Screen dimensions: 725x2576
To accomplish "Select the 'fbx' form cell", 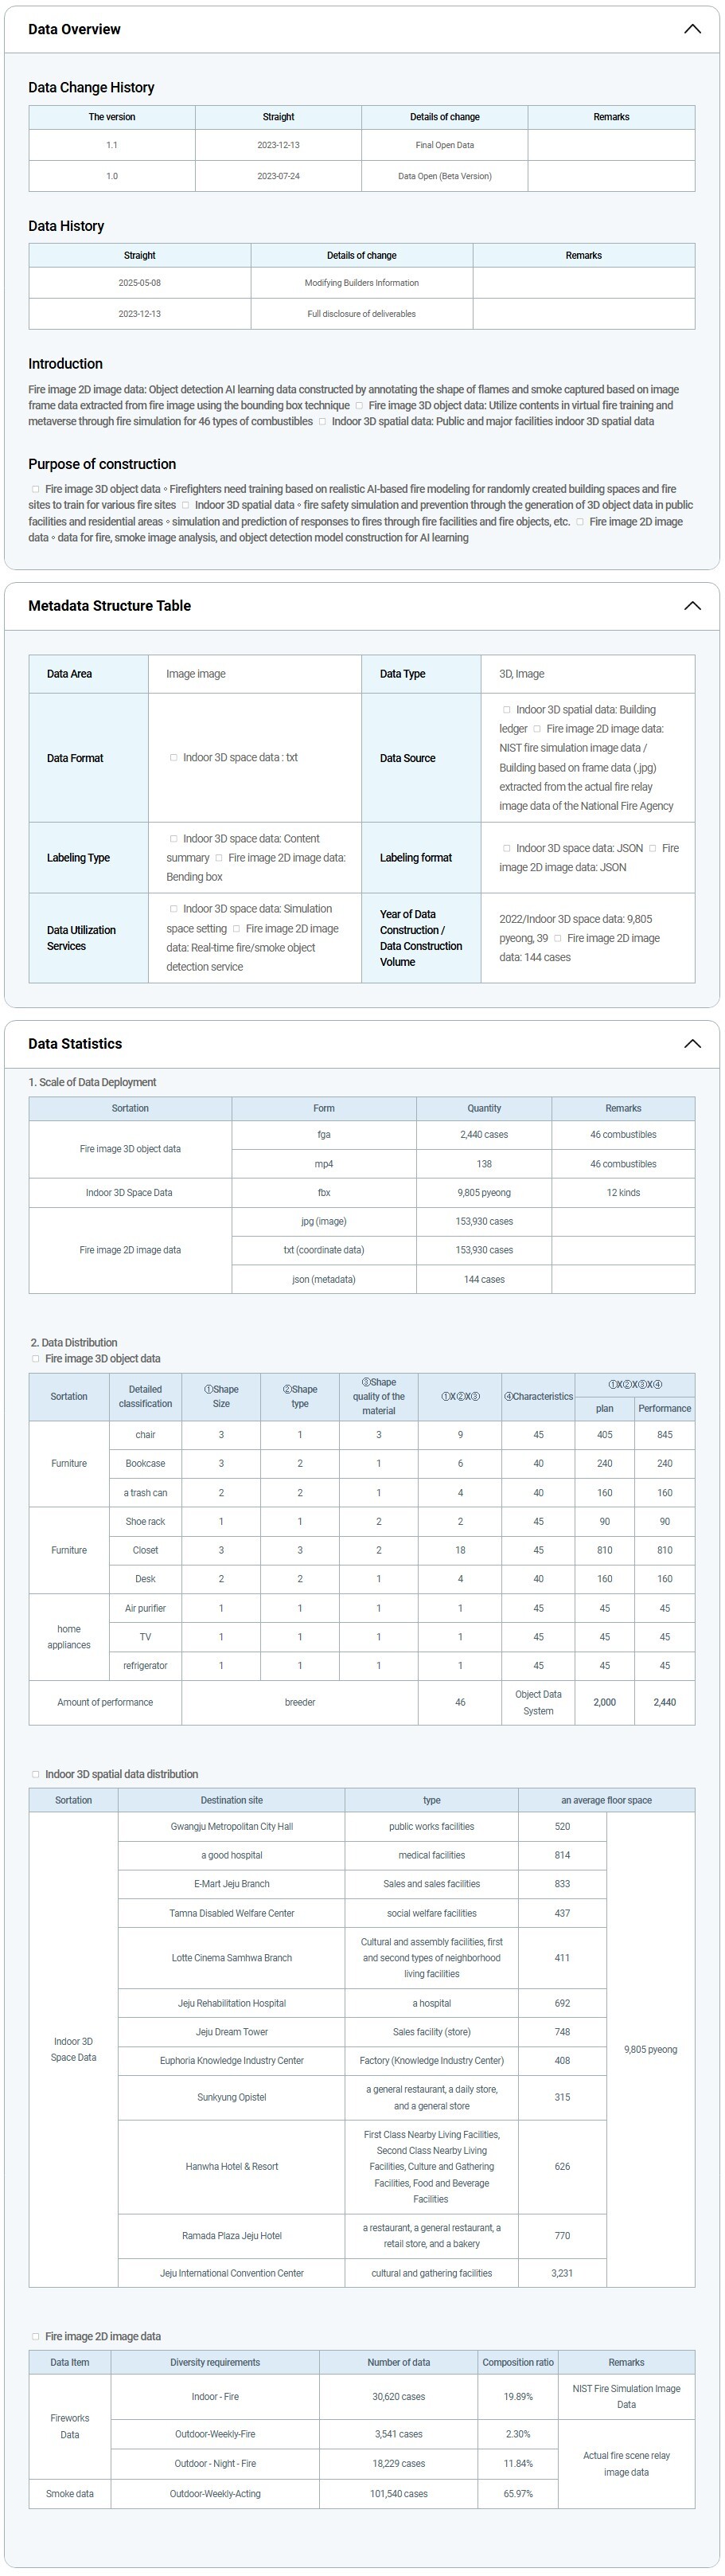I will pos(324,1192).
